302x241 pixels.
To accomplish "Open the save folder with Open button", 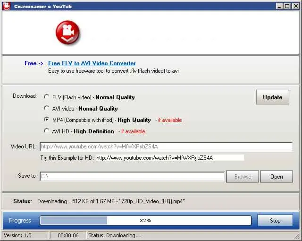I will coord(277,176).
